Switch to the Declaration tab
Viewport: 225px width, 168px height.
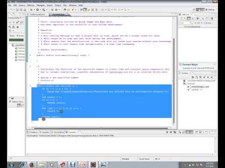57,132
